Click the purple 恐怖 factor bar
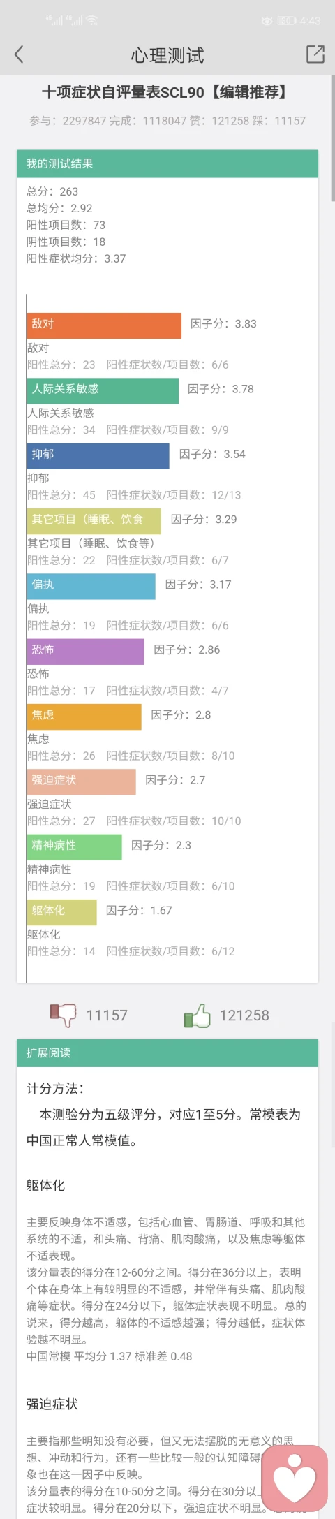This screenshot has height=1519, width=335. pos(85,651)
